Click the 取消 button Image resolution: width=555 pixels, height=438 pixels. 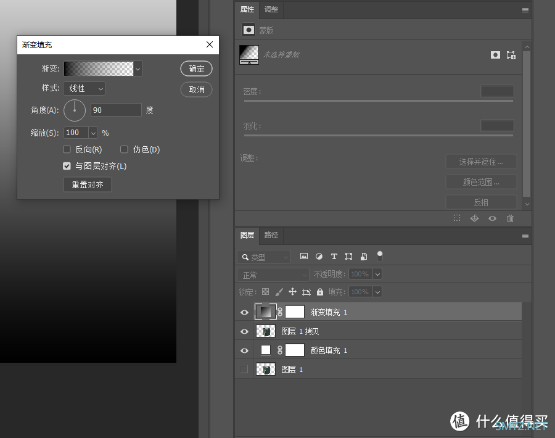(x=197, y=89)
